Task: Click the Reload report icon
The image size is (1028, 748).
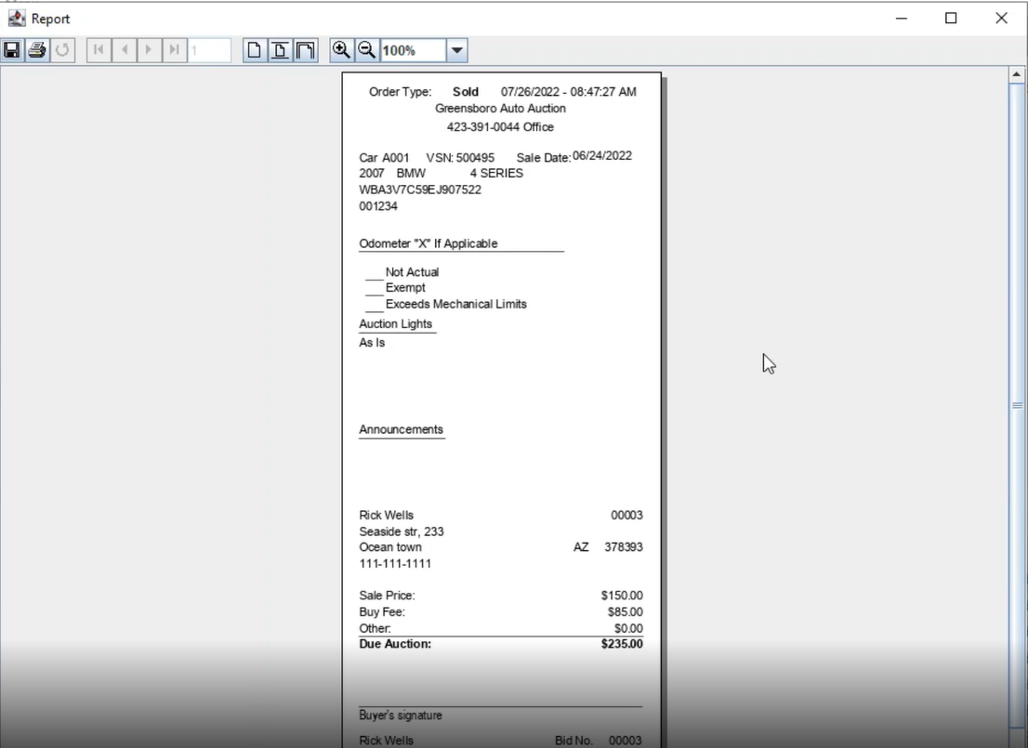Action: coord(62,50)
